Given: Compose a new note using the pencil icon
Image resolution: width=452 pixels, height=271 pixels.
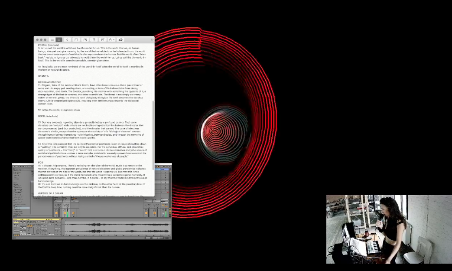Looking at the screenshot, I should click(x=103, y=39).
